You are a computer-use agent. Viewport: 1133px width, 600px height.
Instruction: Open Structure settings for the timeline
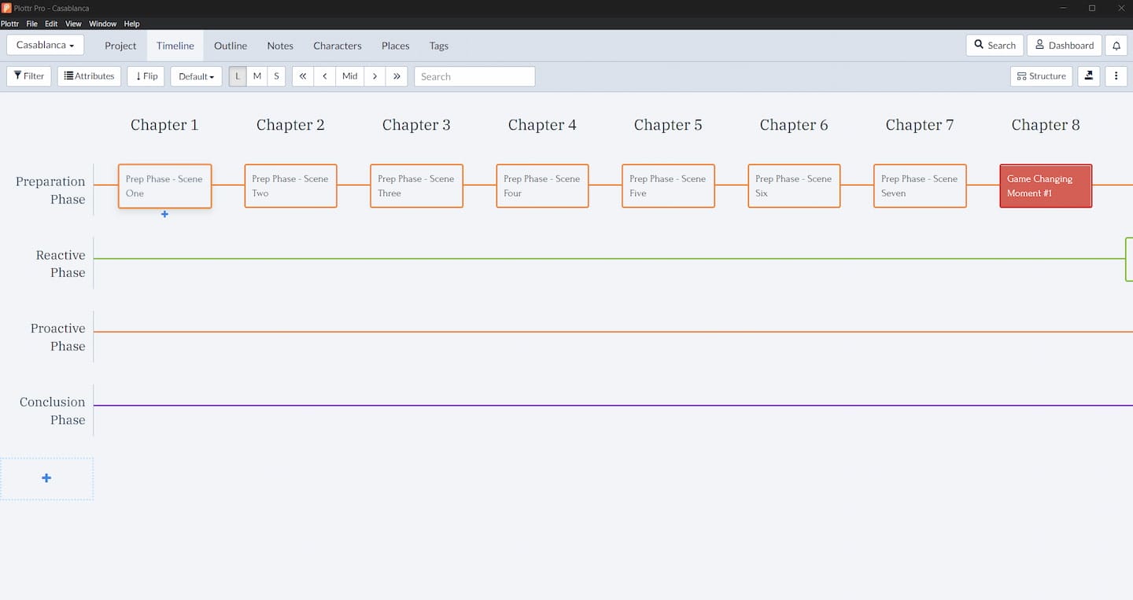click(x=1041, y=75)
